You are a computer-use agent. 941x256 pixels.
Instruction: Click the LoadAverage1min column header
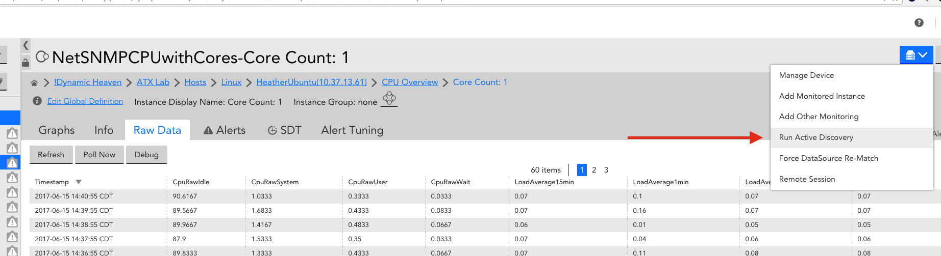click(661, 182)
